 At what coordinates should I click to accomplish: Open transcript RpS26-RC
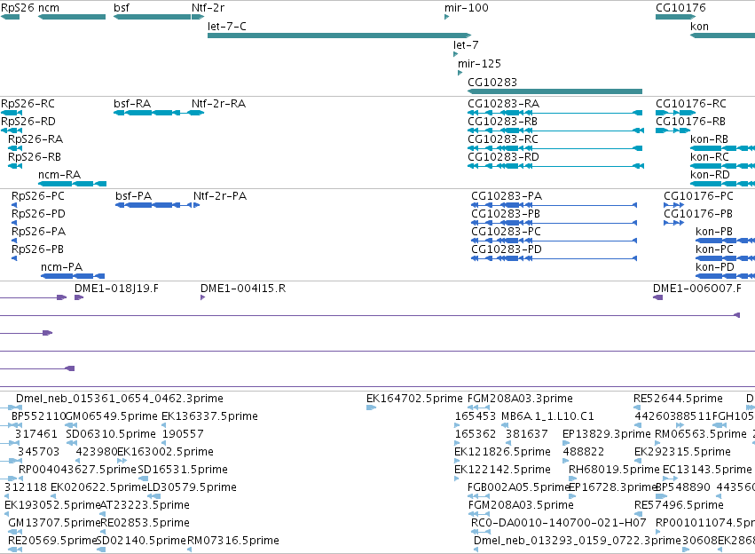[28, 104]
